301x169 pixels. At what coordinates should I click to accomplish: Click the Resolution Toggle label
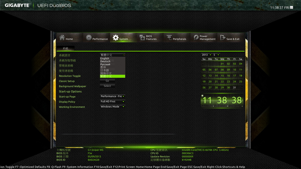[x=70, y=76]
